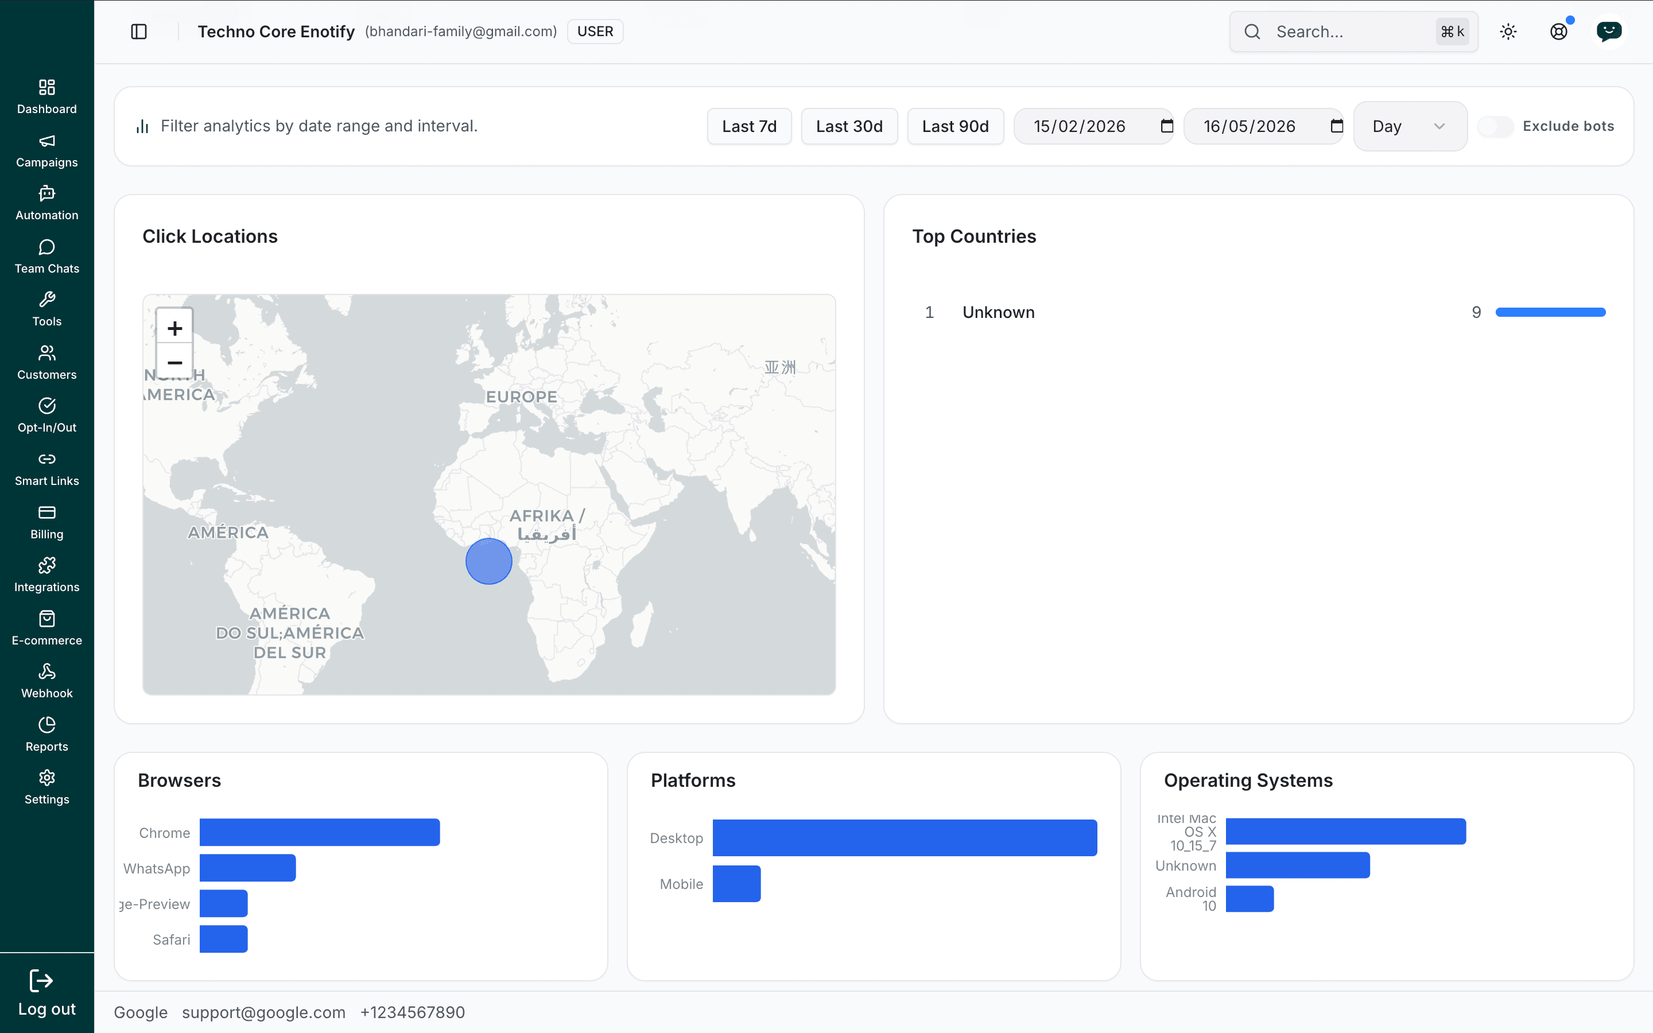1653x1033 pixels.
Task: Click Unknown country progress bar
Action: [1550, 312]
